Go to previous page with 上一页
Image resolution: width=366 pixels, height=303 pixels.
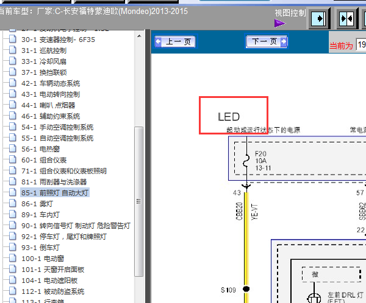176,42
